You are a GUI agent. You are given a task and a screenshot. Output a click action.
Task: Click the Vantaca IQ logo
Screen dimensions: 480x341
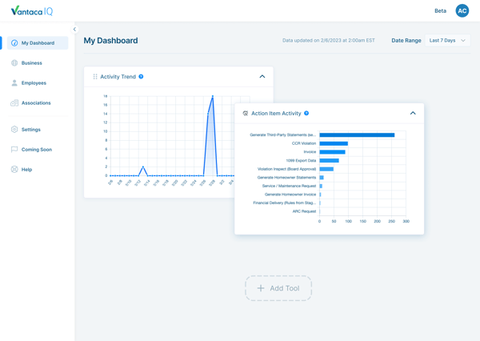[x=31, y=11]
